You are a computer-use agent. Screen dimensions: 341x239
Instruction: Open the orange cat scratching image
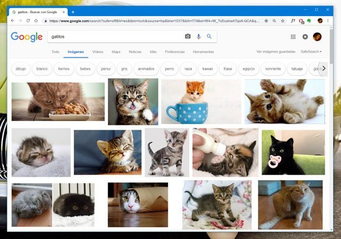point(290,205)
